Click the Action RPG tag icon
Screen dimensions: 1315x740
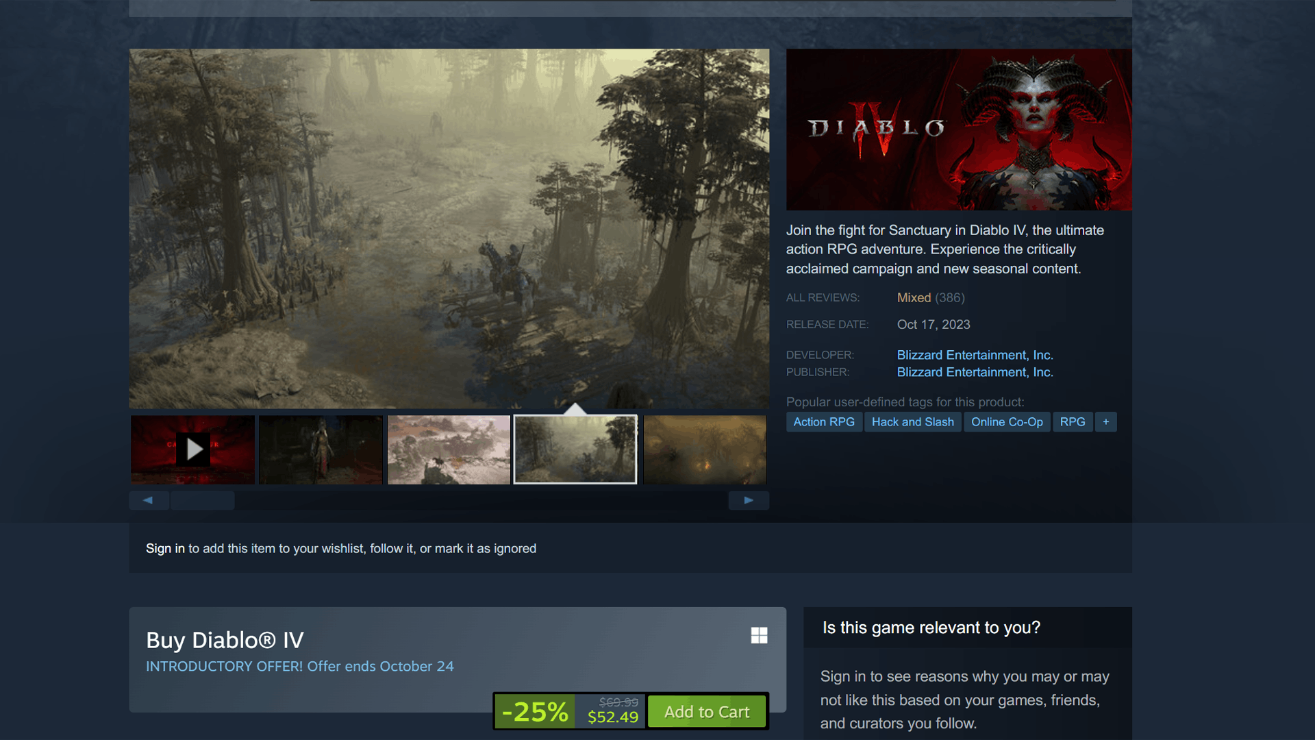coord(824,422)
